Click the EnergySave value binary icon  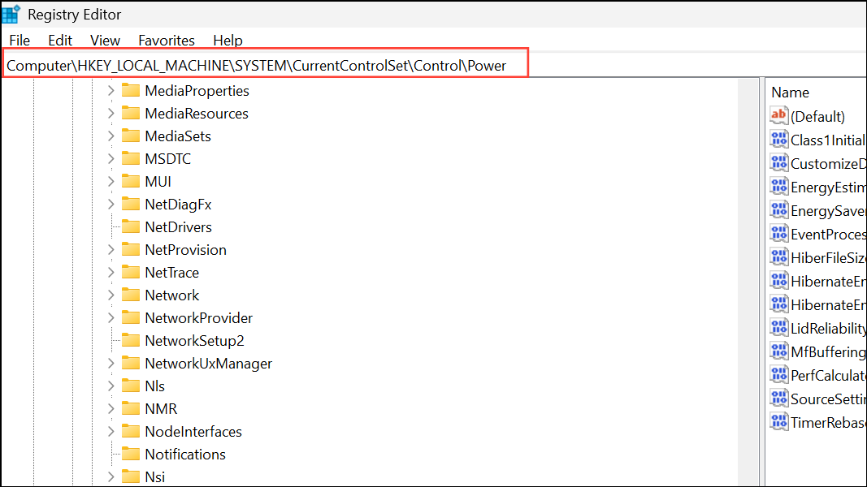[778, 210]
